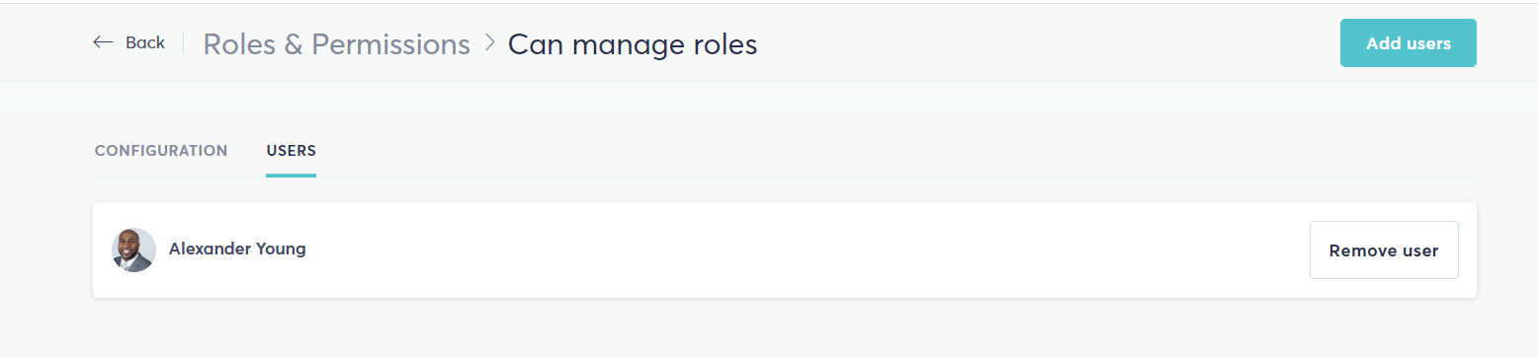Open Alexander Young's avatar photo
Viewport: 1538px width, 358px height.
point(133,251)
